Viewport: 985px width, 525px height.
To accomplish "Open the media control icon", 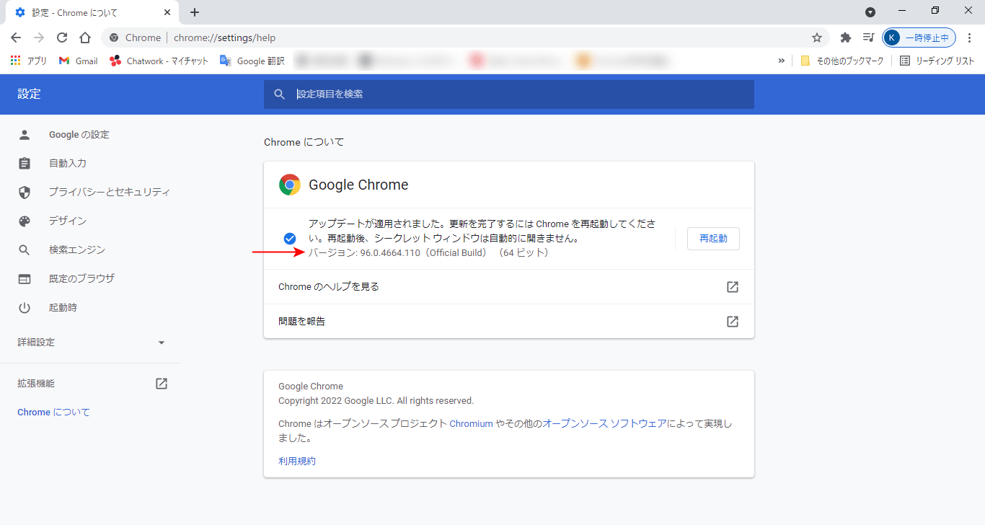I will [x=869, y=37].
